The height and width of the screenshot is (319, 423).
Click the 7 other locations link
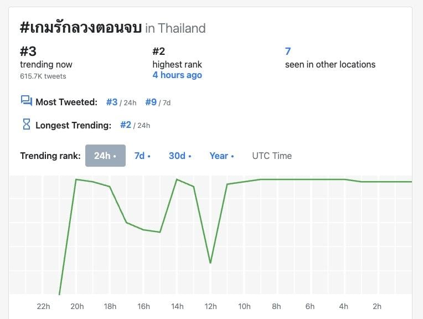coord(288,52)
